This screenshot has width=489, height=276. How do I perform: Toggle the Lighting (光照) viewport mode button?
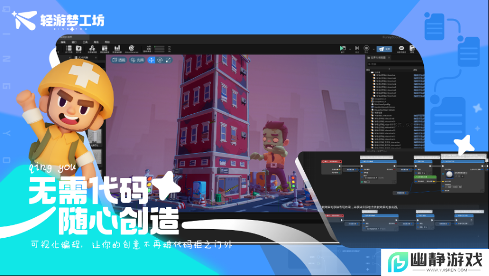click(x=137, y=60)
